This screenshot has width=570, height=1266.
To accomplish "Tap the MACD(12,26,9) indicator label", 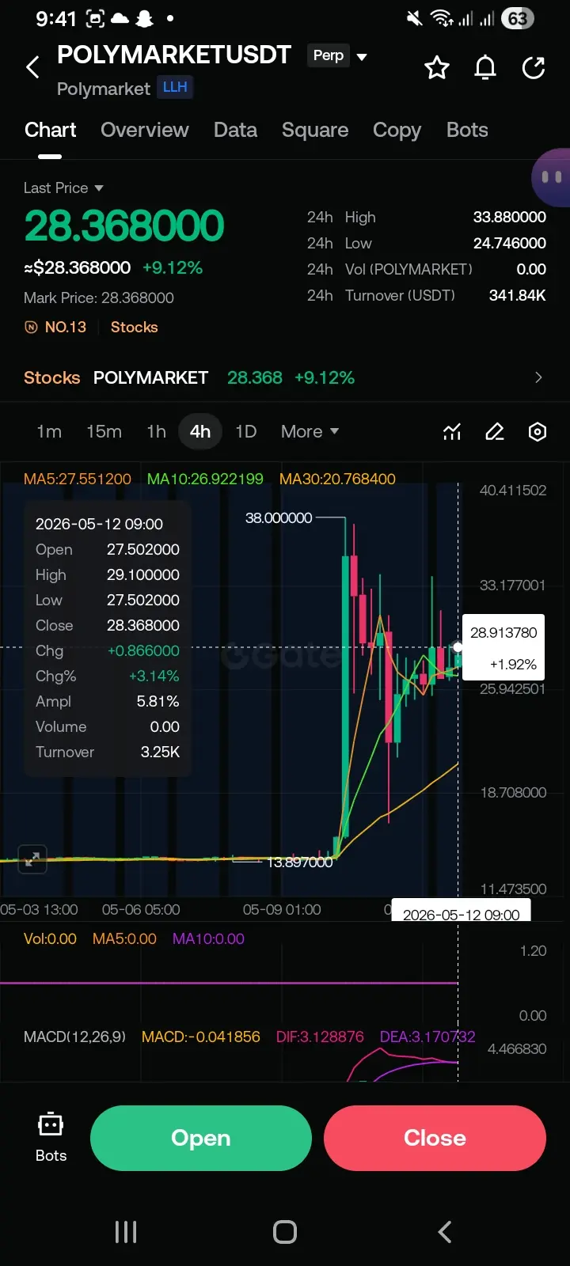I will 74,1037.
